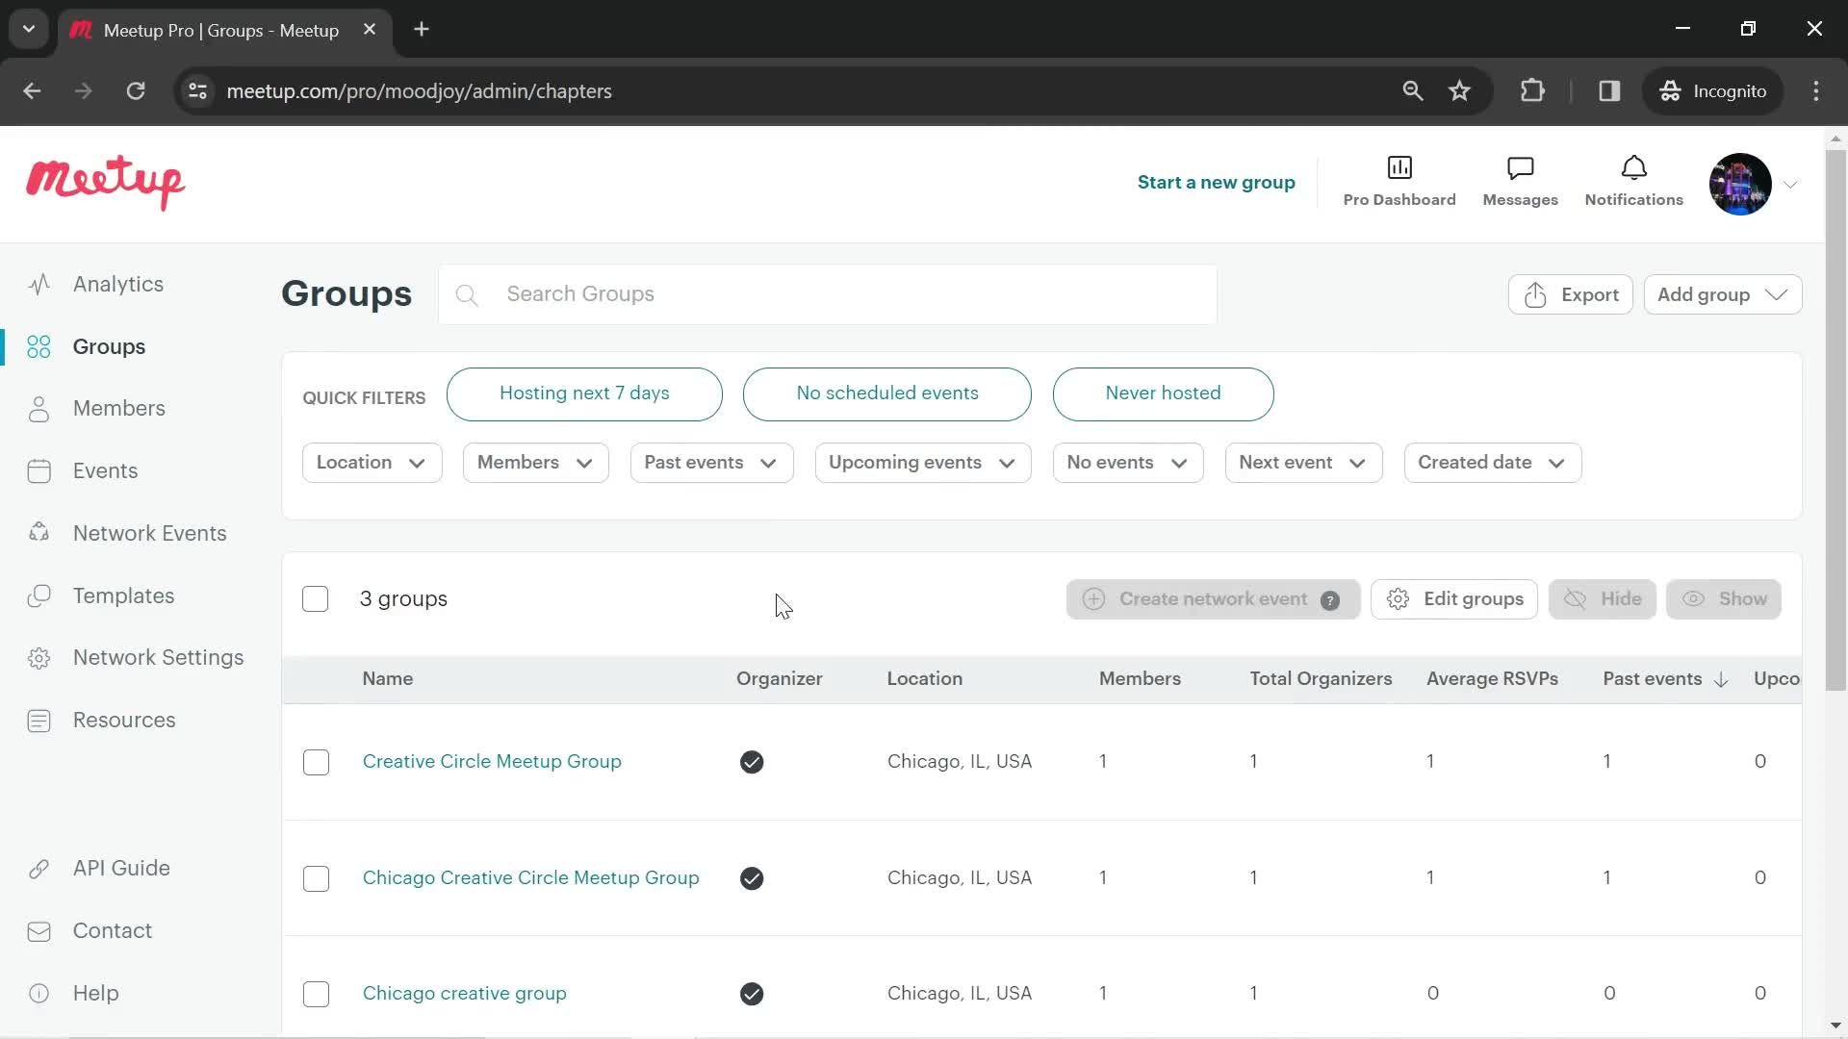Select the No scheduled events quick filter
The height and width of the screenshot is (1039, 1848).
pos(887,393)
